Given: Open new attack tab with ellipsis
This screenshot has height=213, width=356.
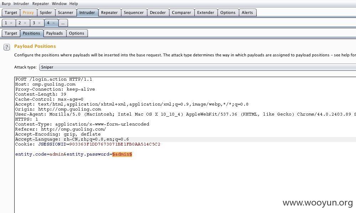Looking at the screenshot, I should (x=63, y=23).
